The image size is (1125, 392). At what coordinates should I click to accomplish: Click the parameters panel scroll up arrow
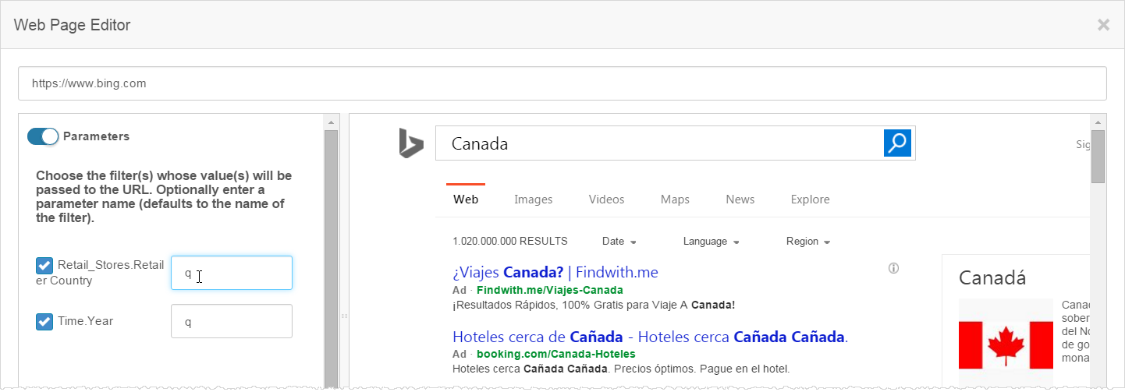(x=331, y=122)
